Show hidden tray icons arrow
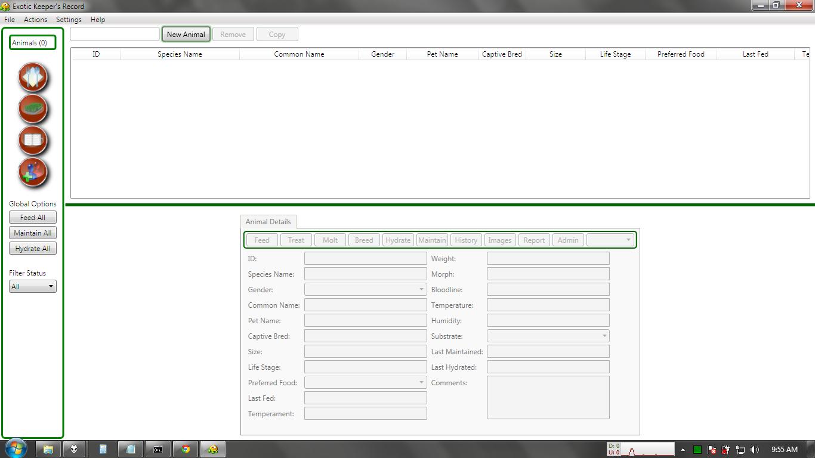This screenshot has height=458, width=815. coord(683,450)
